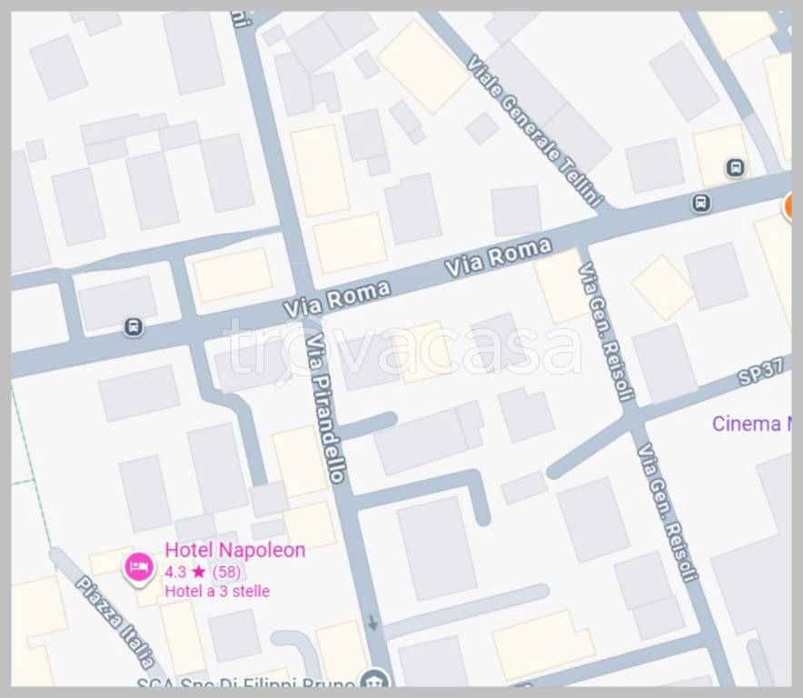Image resolution: width=803 pixels, height=698 pixels.
Task: Select the left Via Roma street label
Action: click(x=336, y=297)
